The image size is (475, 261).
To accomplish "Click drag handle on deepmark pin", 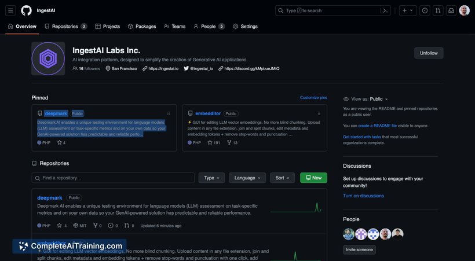I will coord(169,113).
